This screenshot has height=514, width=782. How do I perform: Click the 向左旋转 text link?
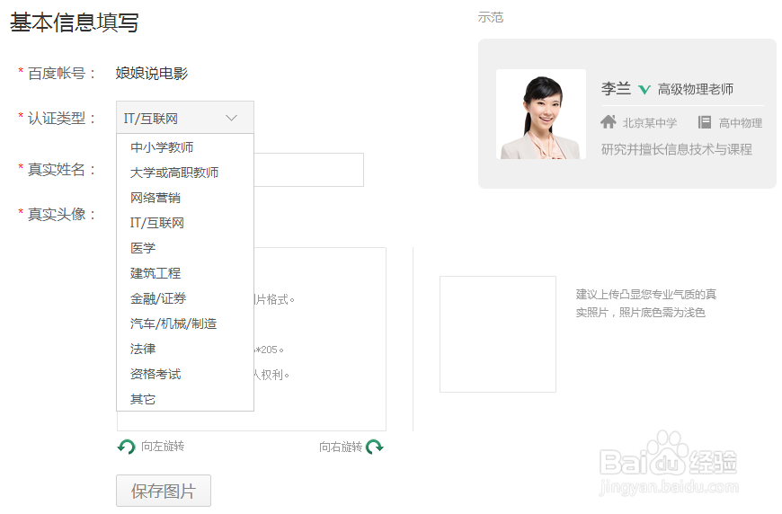click(163, 447)
